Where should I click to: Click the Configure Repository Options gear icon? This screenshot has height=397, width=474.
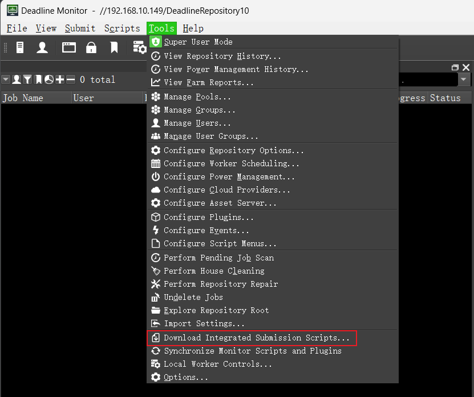click(x=155, y=150)
